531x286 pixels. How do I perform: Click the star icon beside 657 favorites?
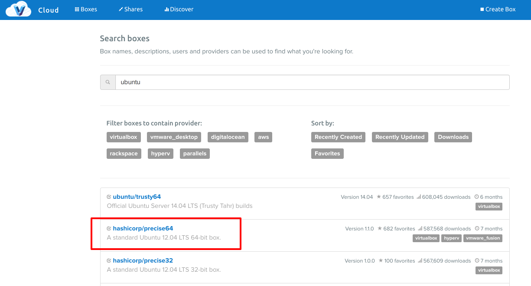pyautogui.click(x=379, y=197)
